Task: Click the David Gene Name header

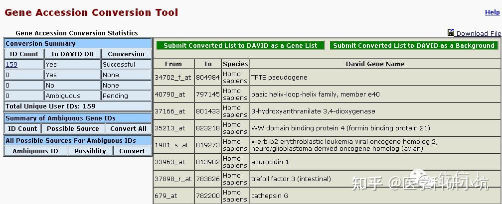Action: tap(375, 64)
